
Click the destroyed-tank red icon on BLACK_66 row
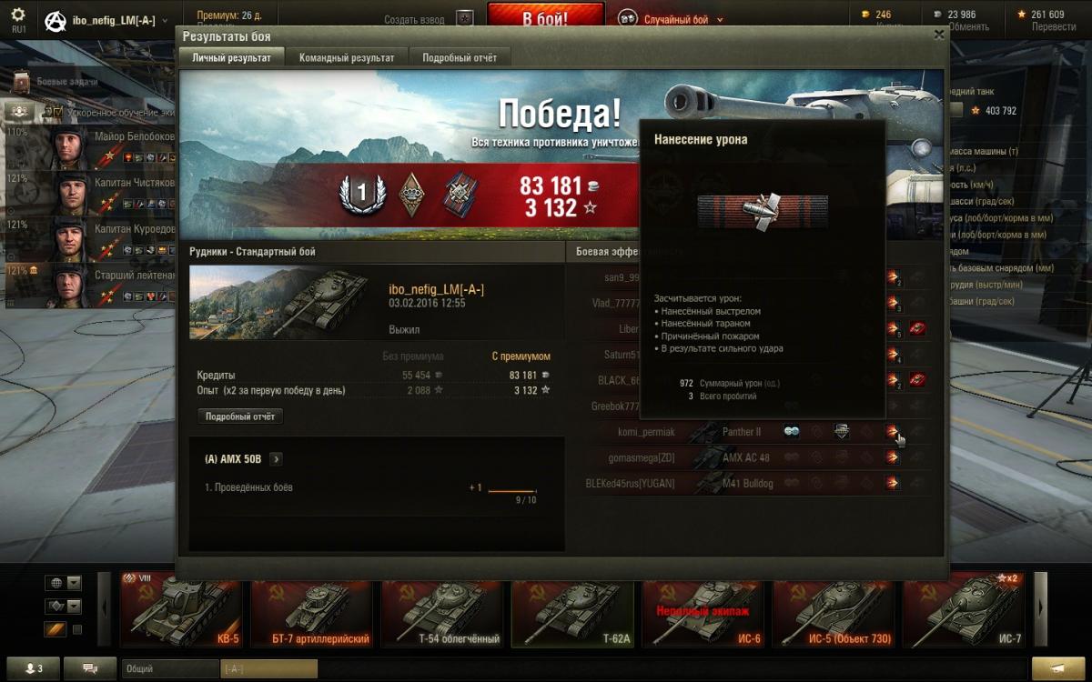point(917,380)
